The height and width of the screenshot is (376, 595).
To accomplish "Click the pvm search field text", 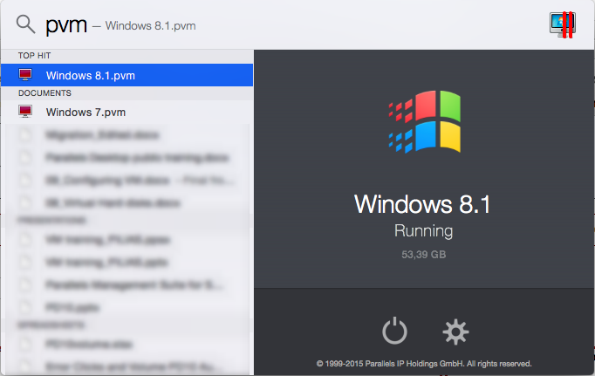I will (66, 25).
